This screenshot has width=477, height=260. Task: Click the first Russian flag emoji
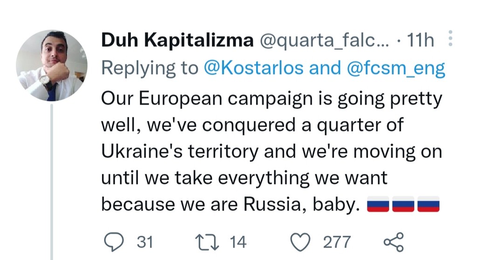[x=378, y=204]
